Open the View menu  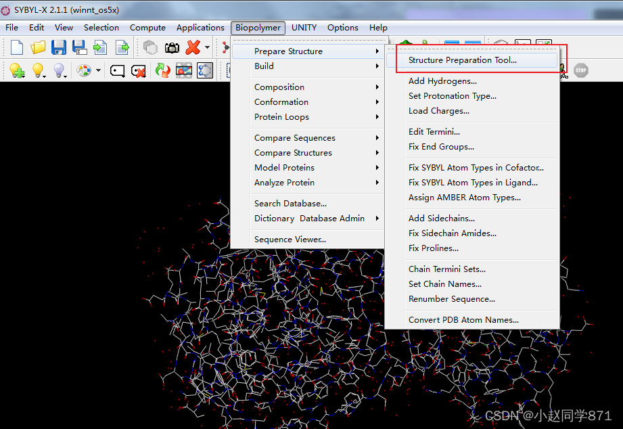(x=64, y=28)
